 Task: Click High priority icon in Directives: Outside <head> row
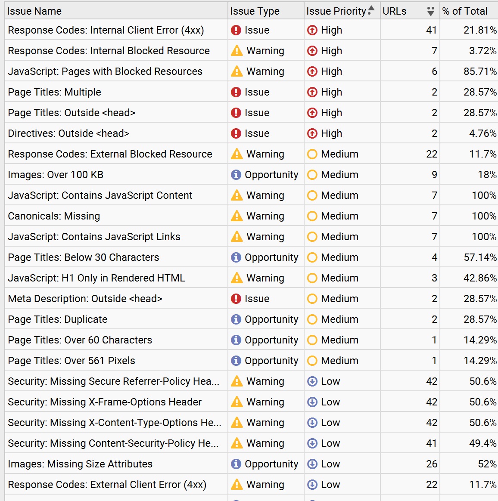[312, 133]
